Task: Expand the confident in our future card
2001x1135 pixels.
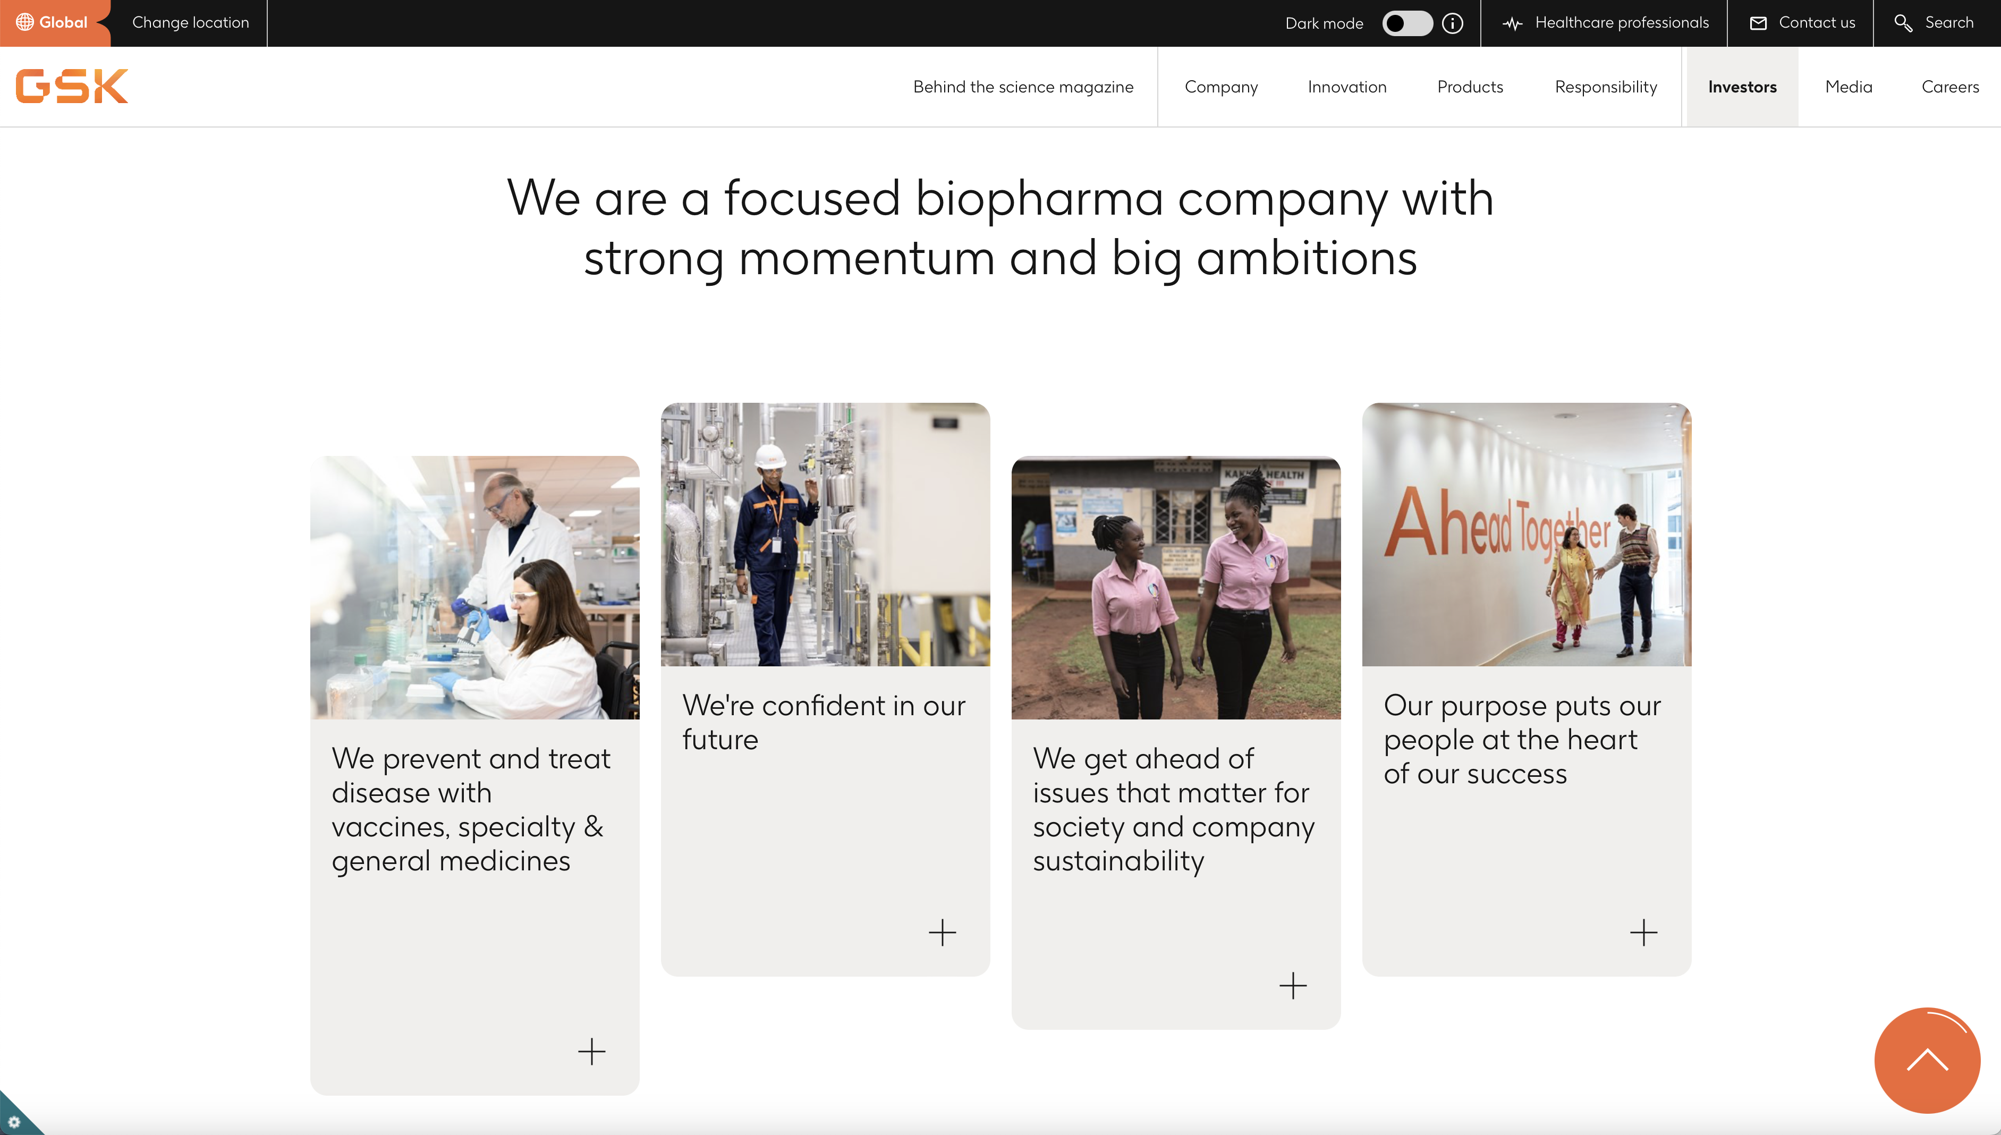Action: pos(942,933)
